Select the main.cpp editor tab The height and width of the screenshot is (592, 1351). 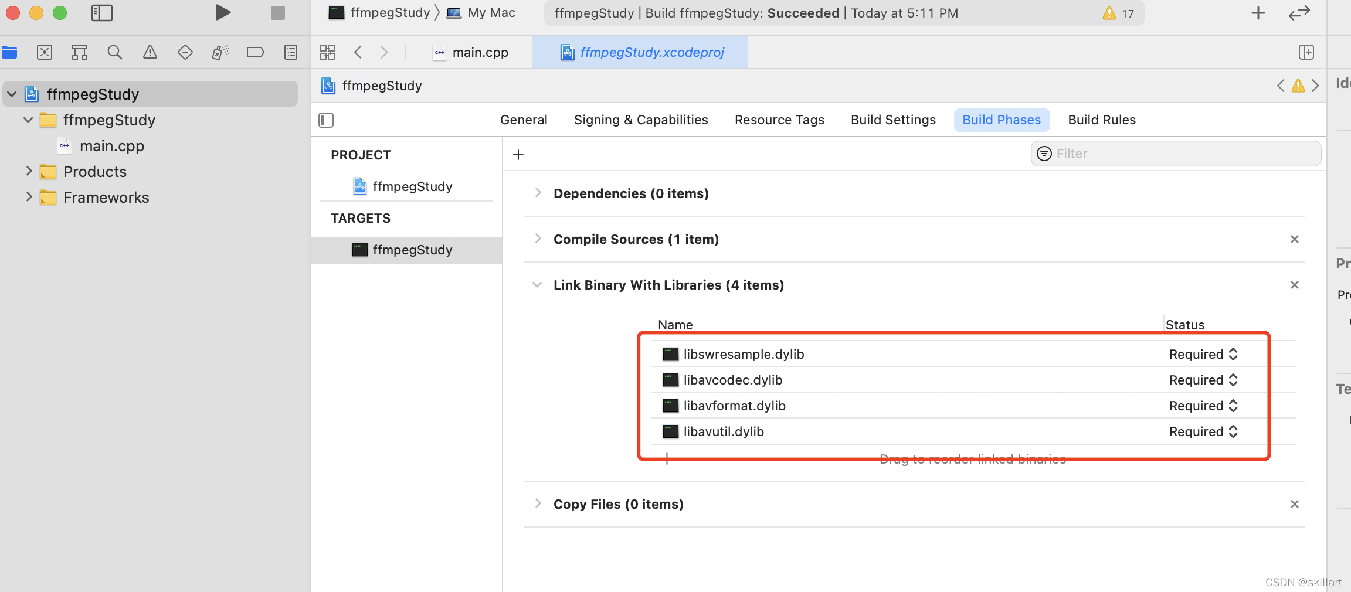480,52
